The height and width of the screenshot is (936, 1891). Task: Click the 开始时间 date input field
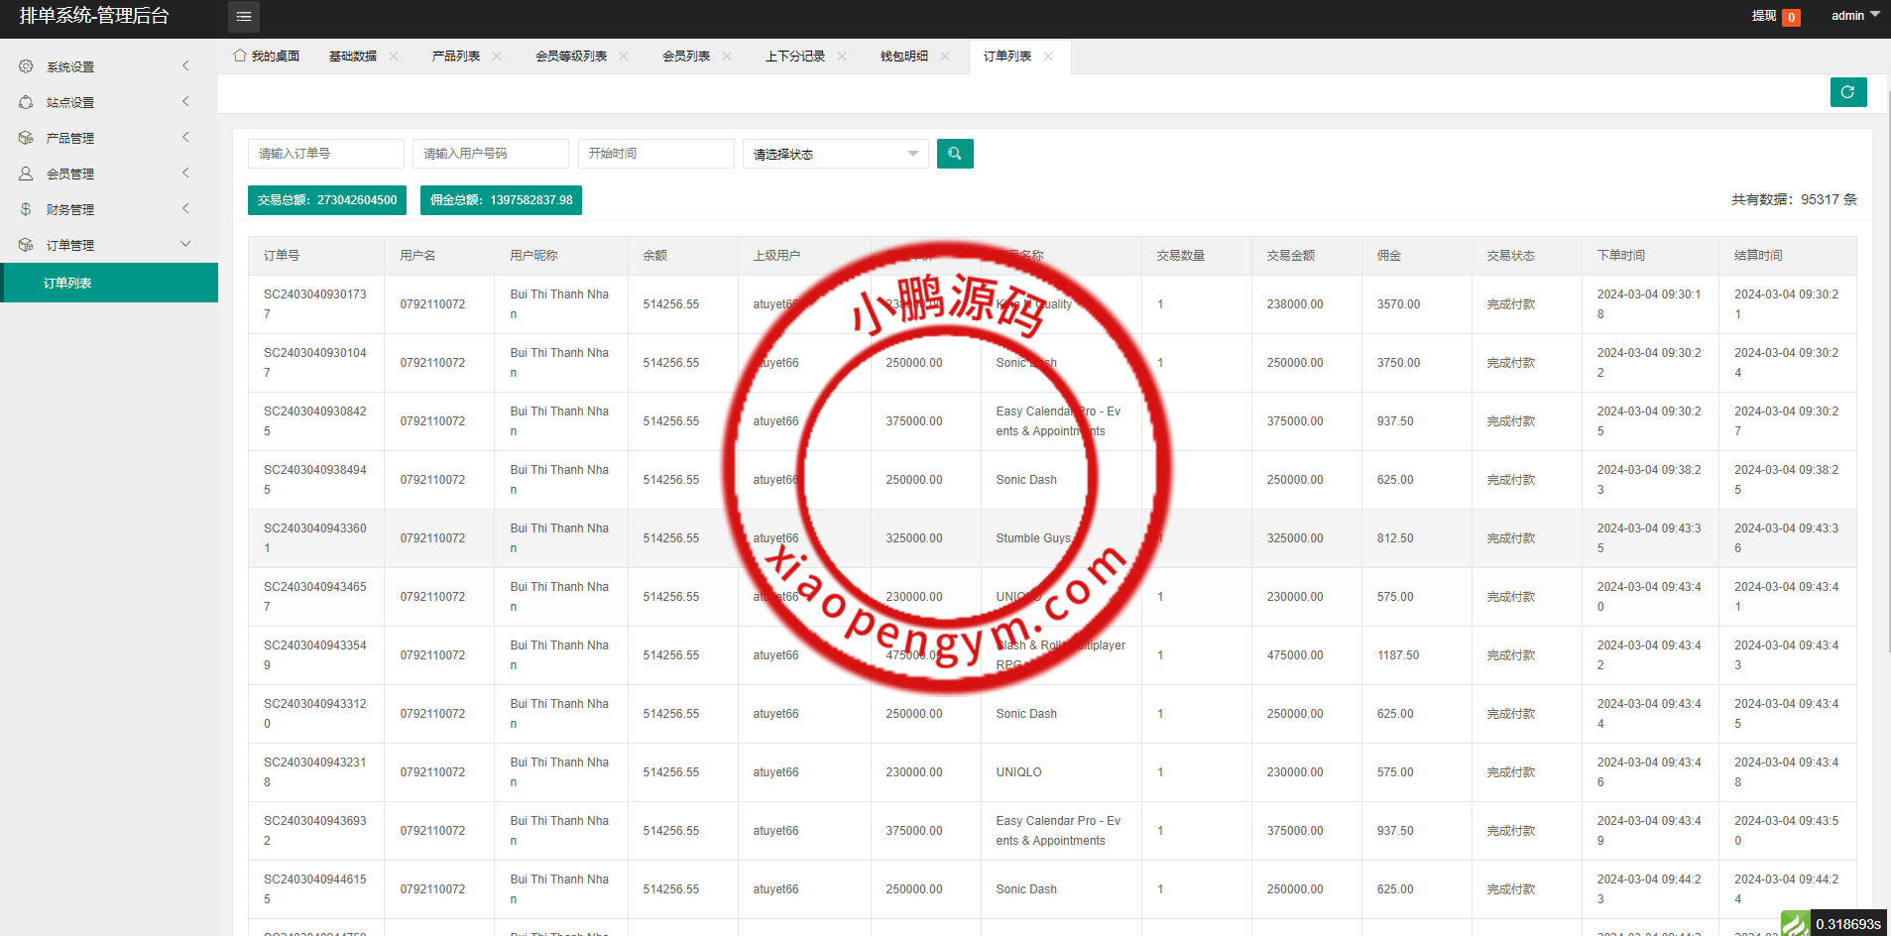[654, 154]
